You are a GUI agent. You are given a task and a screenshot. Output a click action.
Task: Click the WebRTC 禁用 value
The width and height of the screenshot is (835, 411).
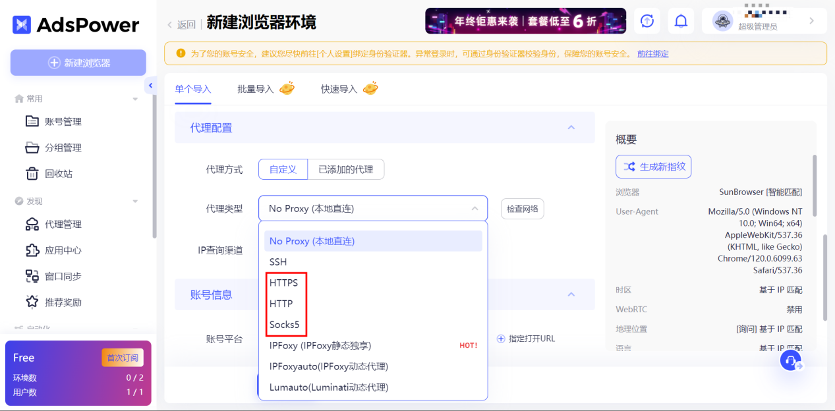(x=794, y=310)
